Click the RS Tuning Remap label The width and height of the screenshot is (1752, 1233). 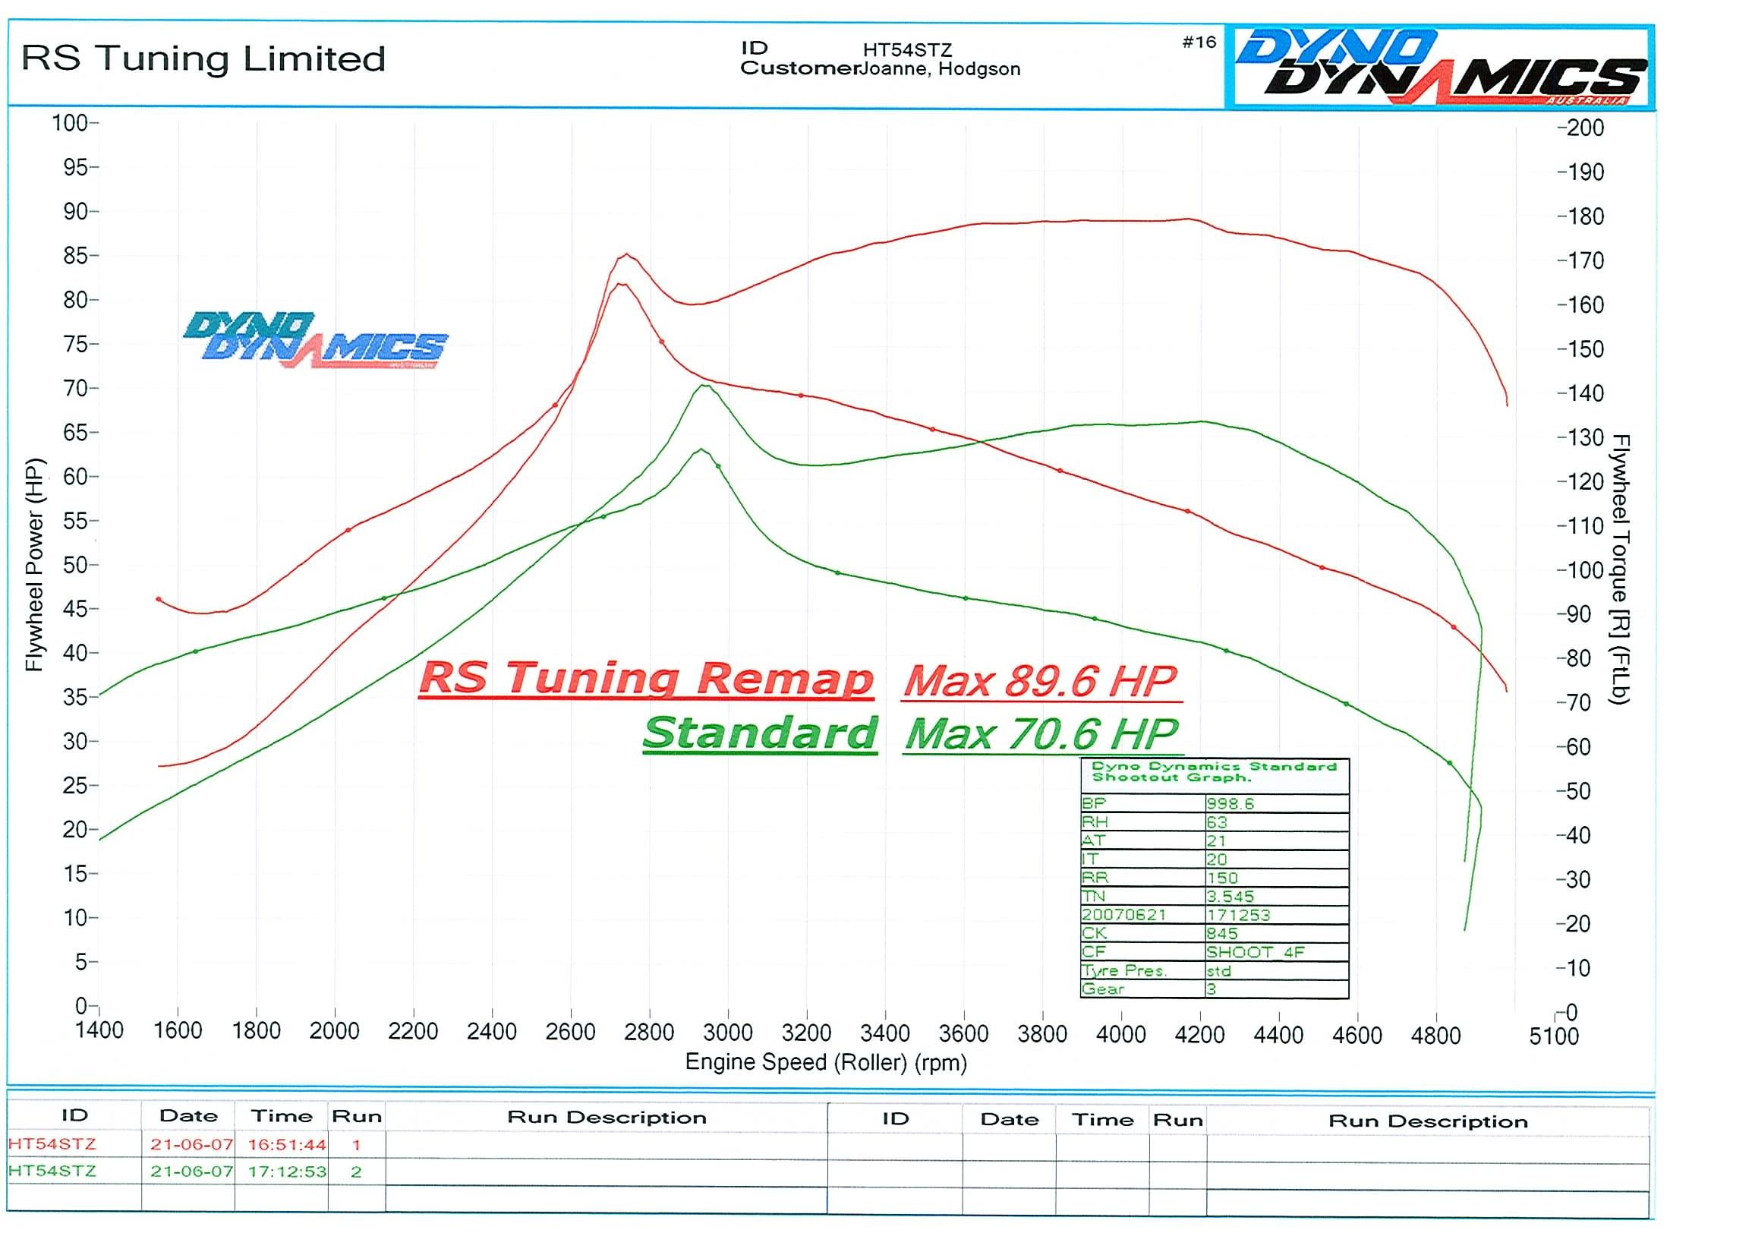645,677
